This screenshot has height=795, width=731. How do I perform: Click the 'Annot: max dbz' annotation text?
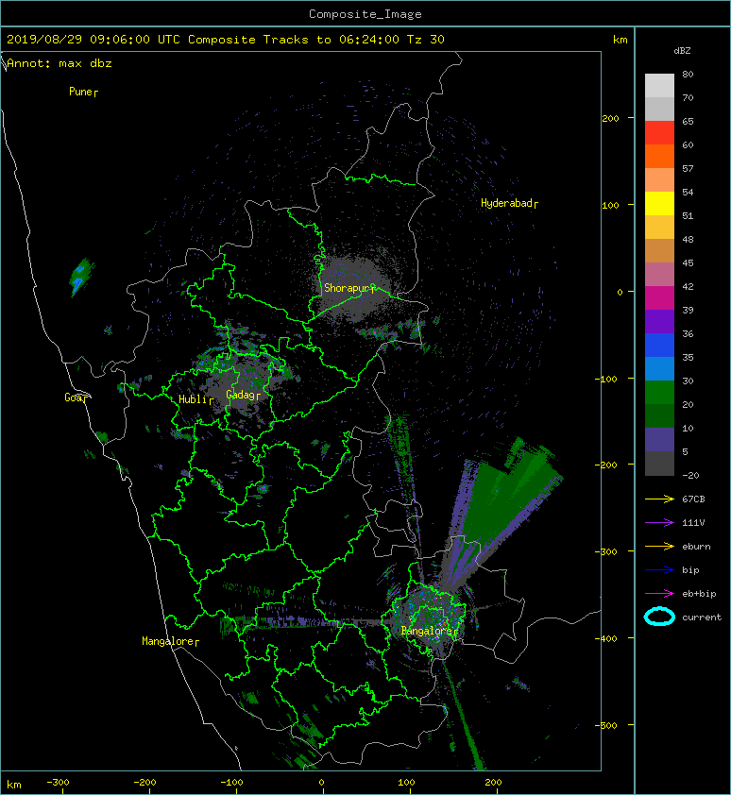pos(59,63)
